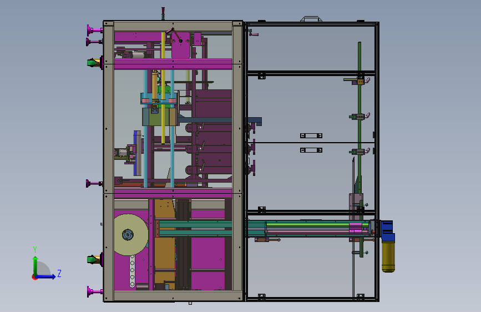Click the green Y axis arrow of triad
481x312 pixels.
36,265
